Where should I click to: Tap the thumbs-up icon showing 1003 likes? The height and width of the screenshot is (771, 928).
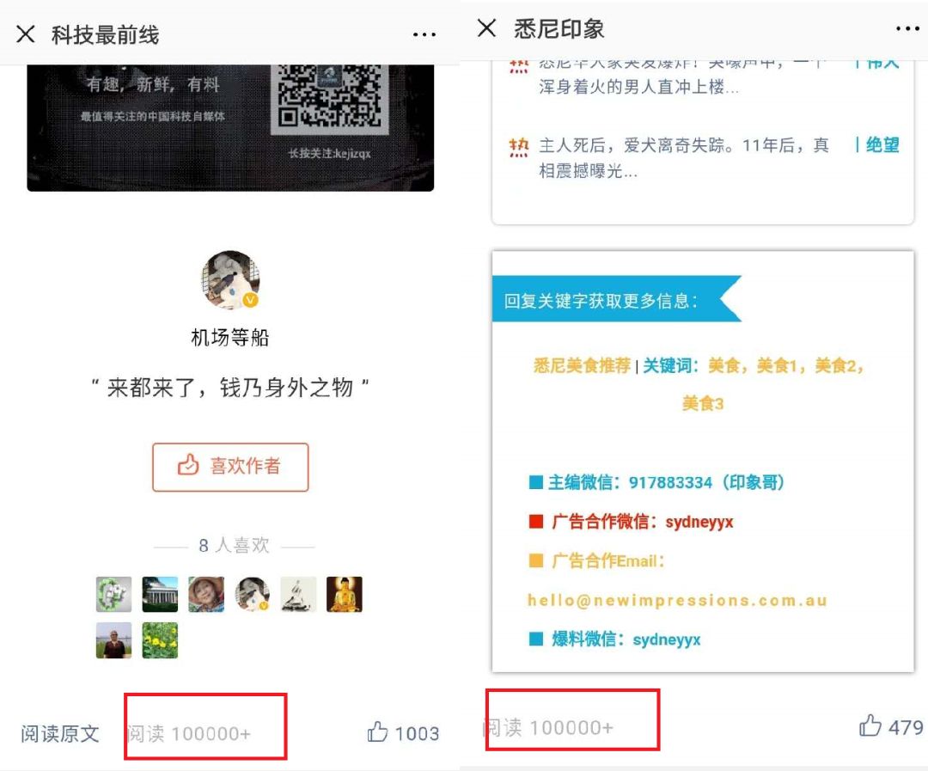pyautogui.click(x=377, y=732)
